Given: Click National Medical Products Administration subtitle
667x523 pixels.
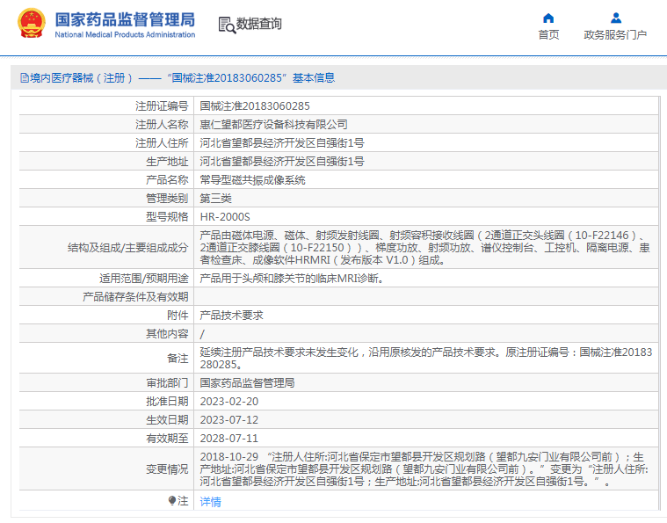Looking at the screenshot, I should coord(125,35).
